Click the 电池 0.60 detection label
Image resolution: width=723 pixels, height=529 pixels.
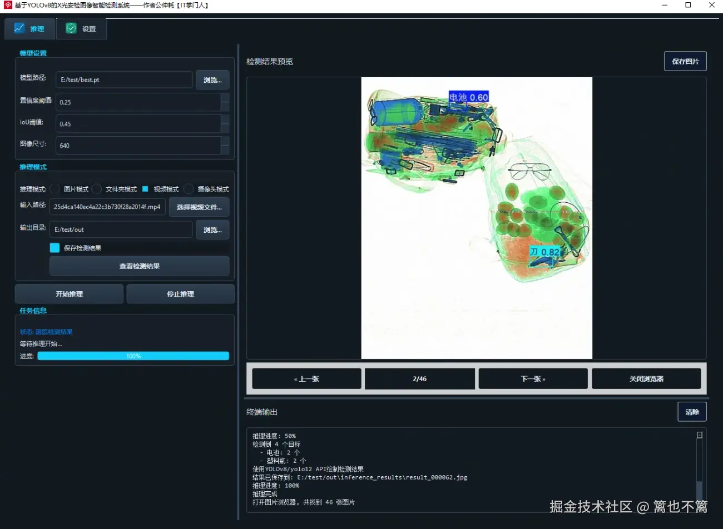469,97
